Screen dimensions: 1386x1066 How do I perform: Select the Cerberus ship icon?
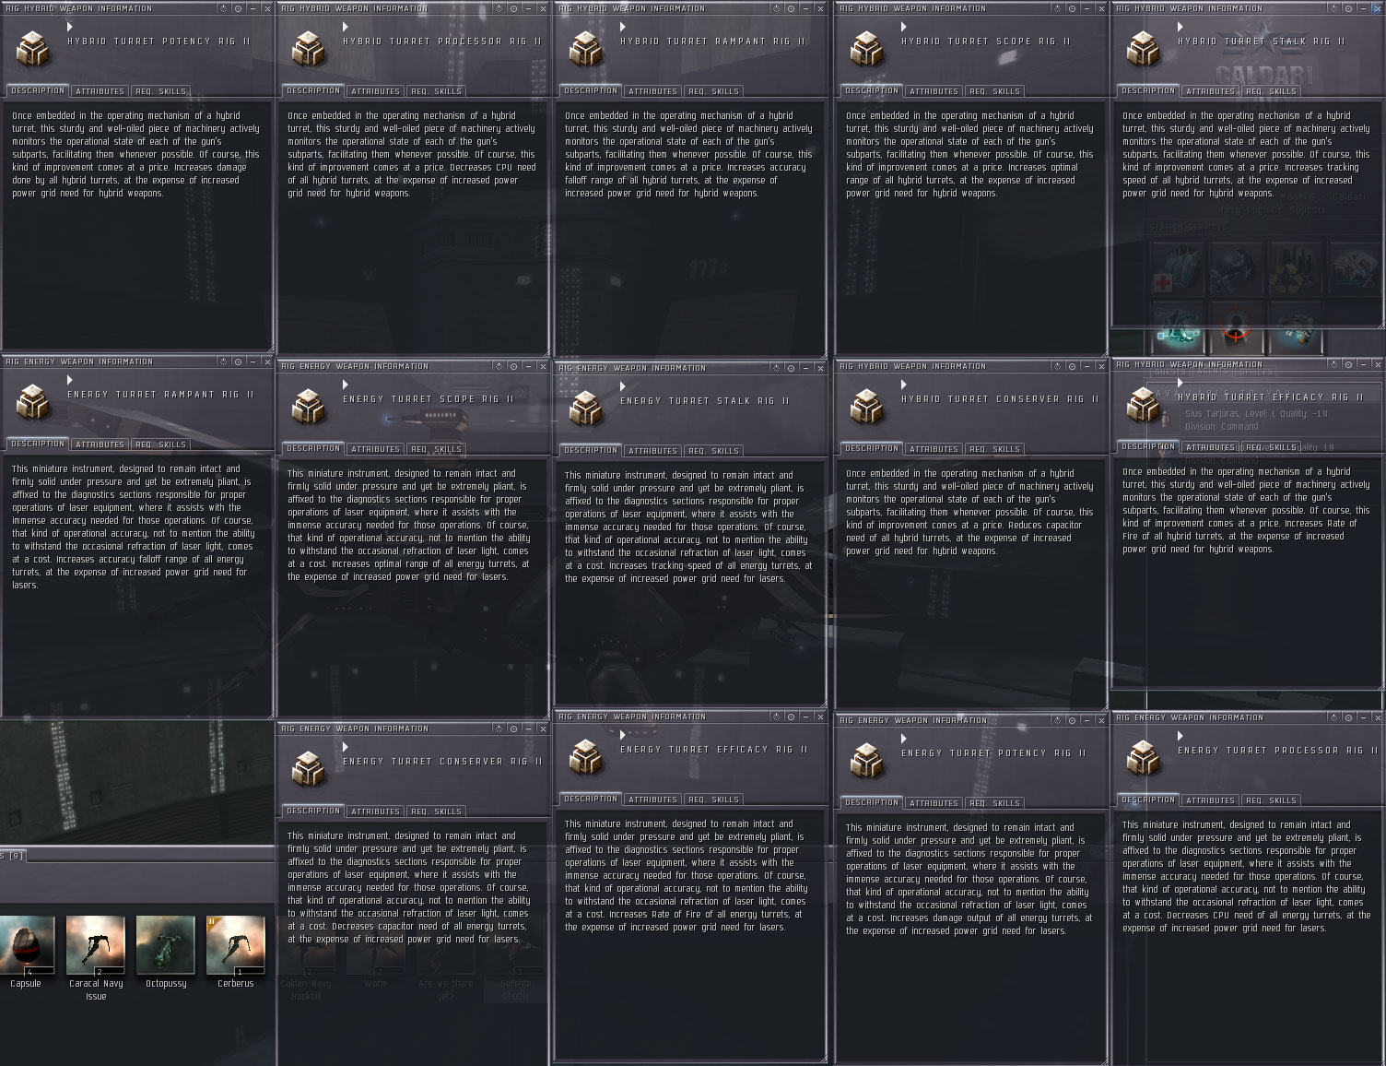click(x=236, y=945)
